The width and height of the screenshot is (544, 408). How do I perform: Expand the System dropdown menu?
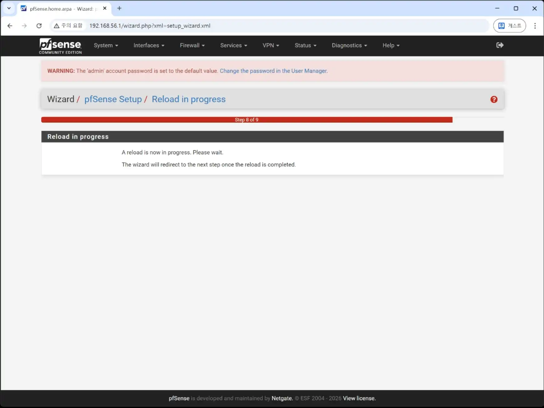tap(106, 46)
